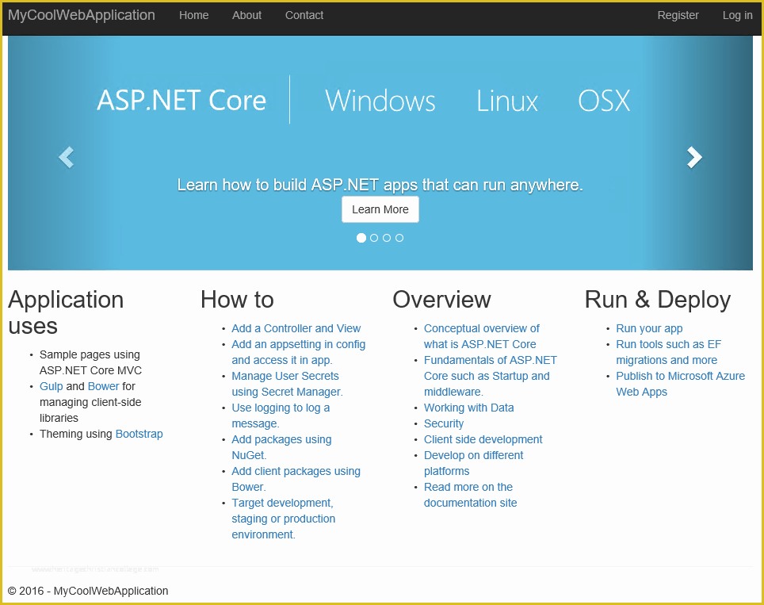Screen dimensions: 764x605
Task: Open Working with Data link
Action: click(468, 408)
